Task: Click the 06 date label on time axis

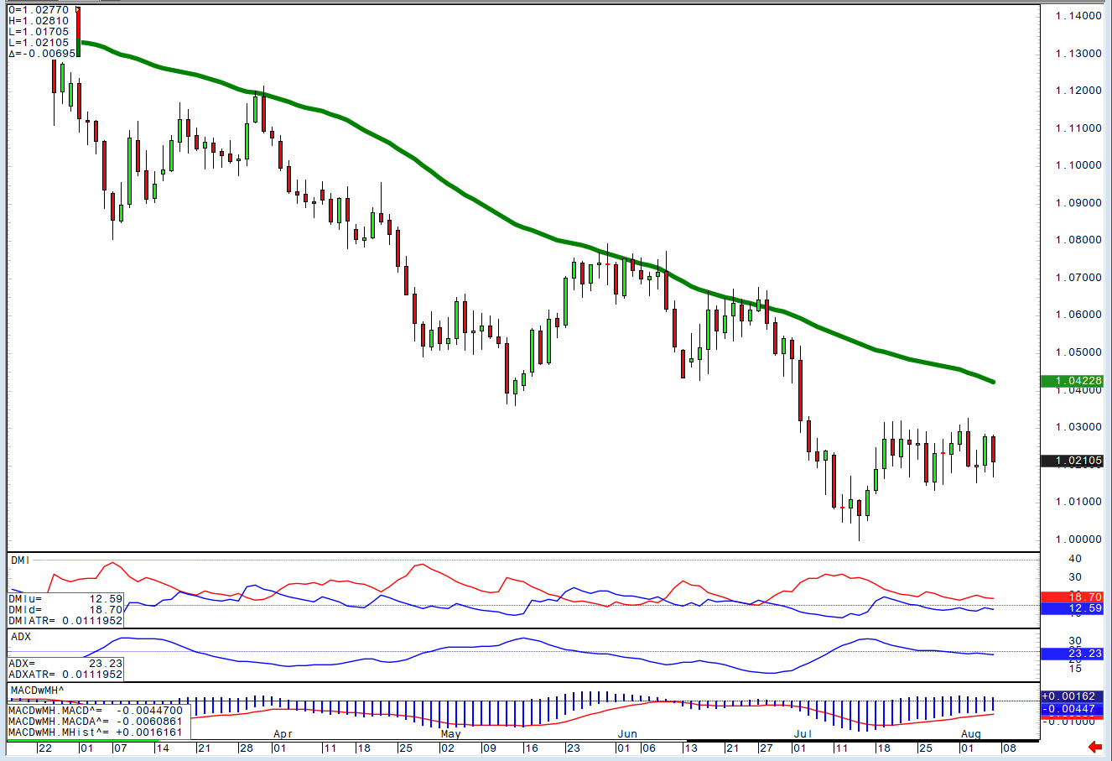Action: click(648, 748)
